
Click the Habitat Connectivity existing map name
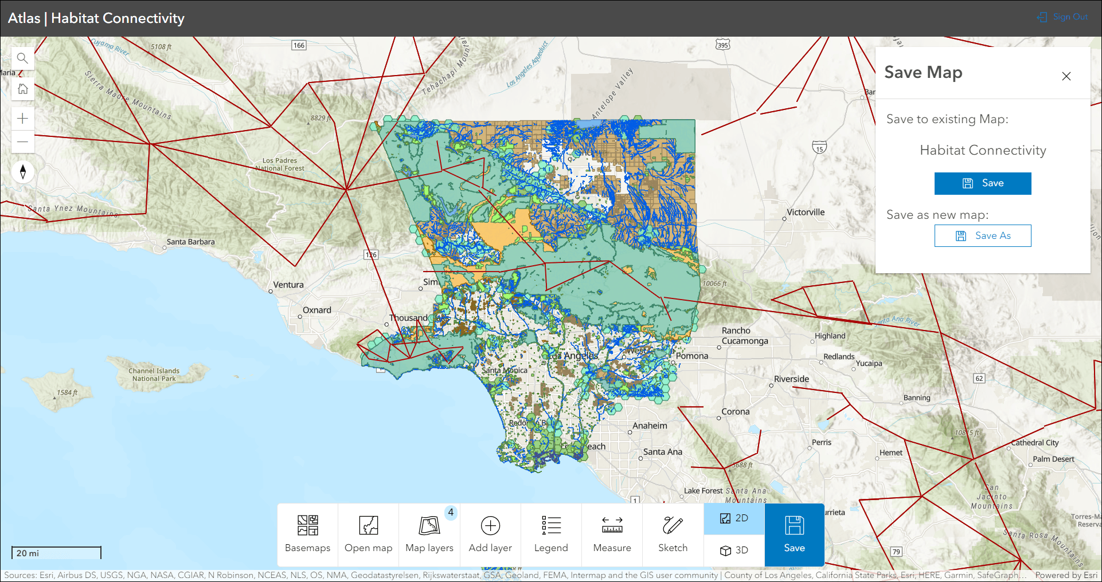983,150
